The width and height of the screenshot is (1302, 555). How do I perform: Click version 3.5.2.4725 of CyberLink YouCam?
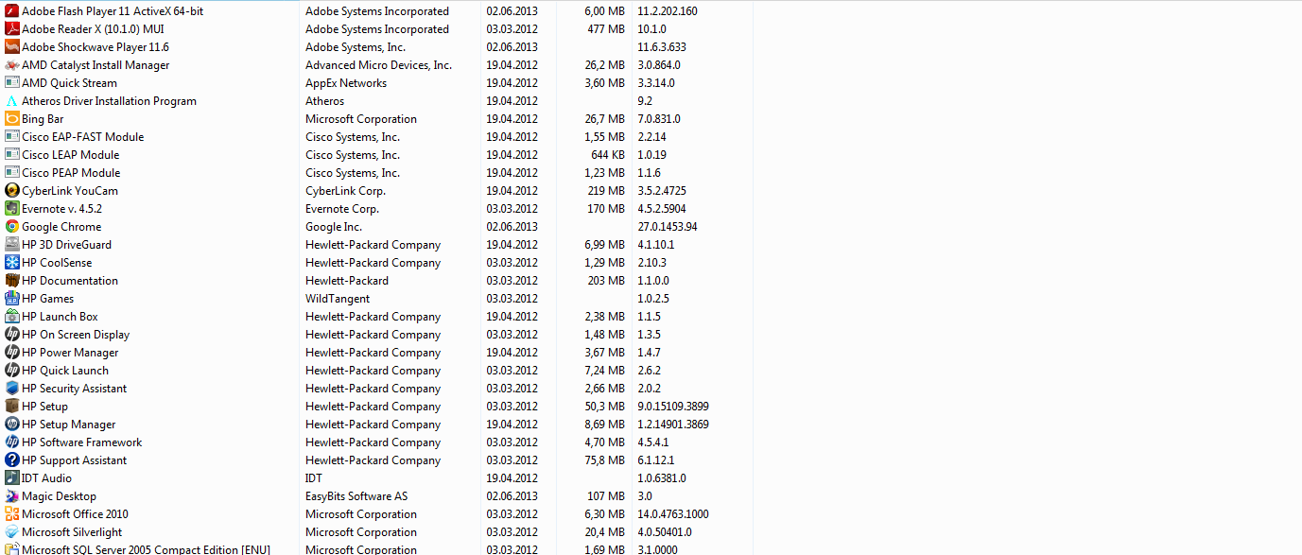662,191
